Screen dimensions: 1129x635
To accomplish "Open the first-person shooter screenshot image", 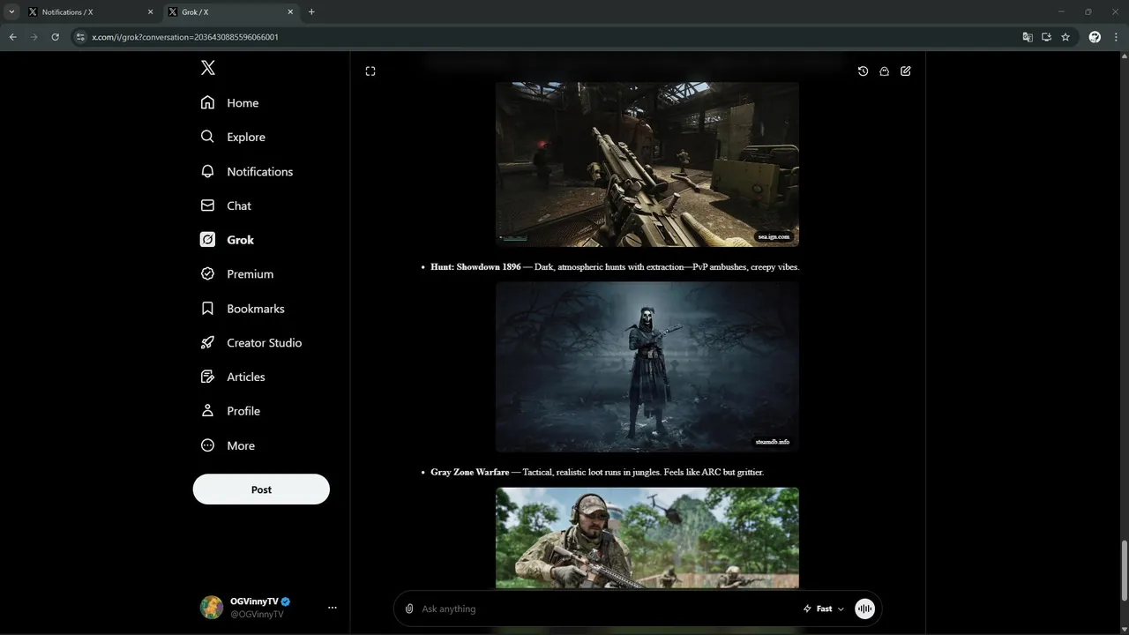I will point(647,164).
